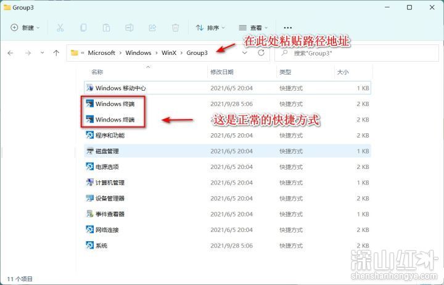Go back with the left arrow
This screenshot has height=285, width=444.
(10, 53)
